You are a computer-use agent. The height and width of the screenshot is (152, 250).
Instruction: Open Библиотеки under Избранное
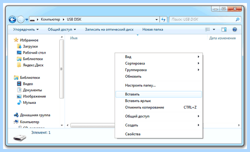(33, 59)
